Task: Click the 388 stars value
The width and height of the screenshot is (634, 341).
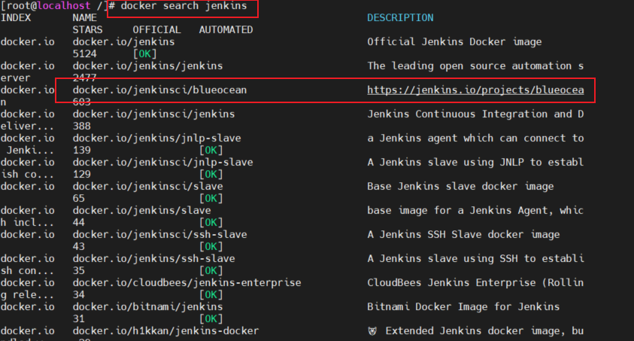Action: click(82, 126)
